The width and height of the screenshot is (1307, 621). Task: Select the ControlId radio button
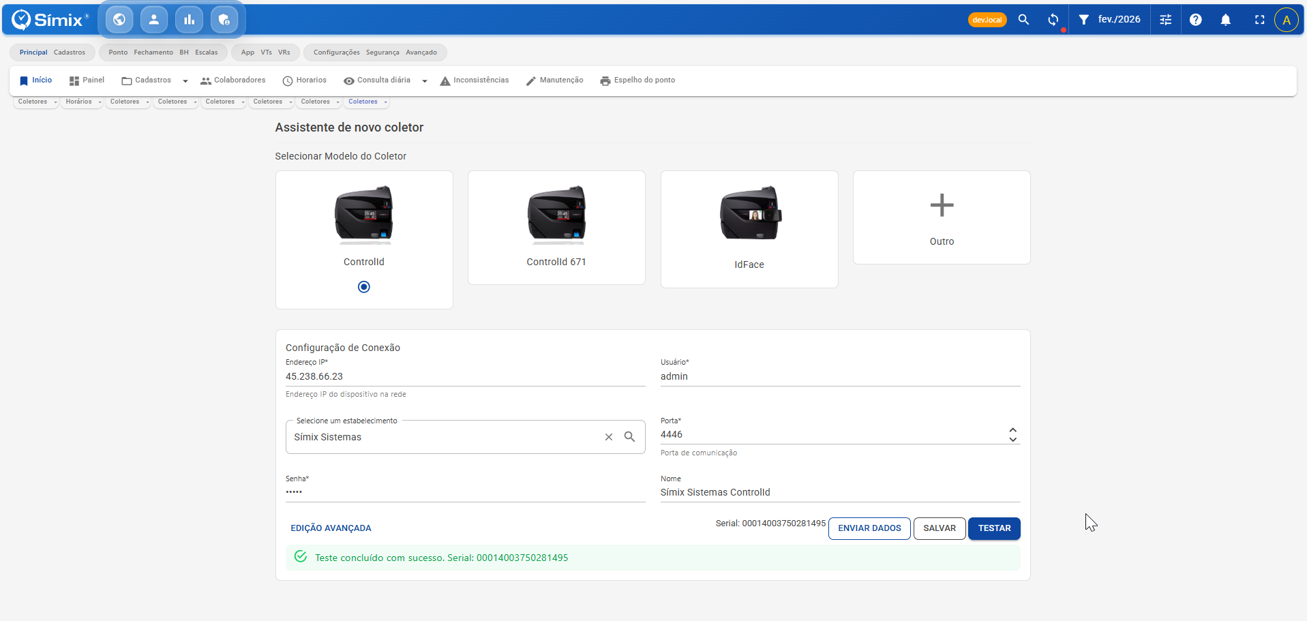(x=364, y=287)
